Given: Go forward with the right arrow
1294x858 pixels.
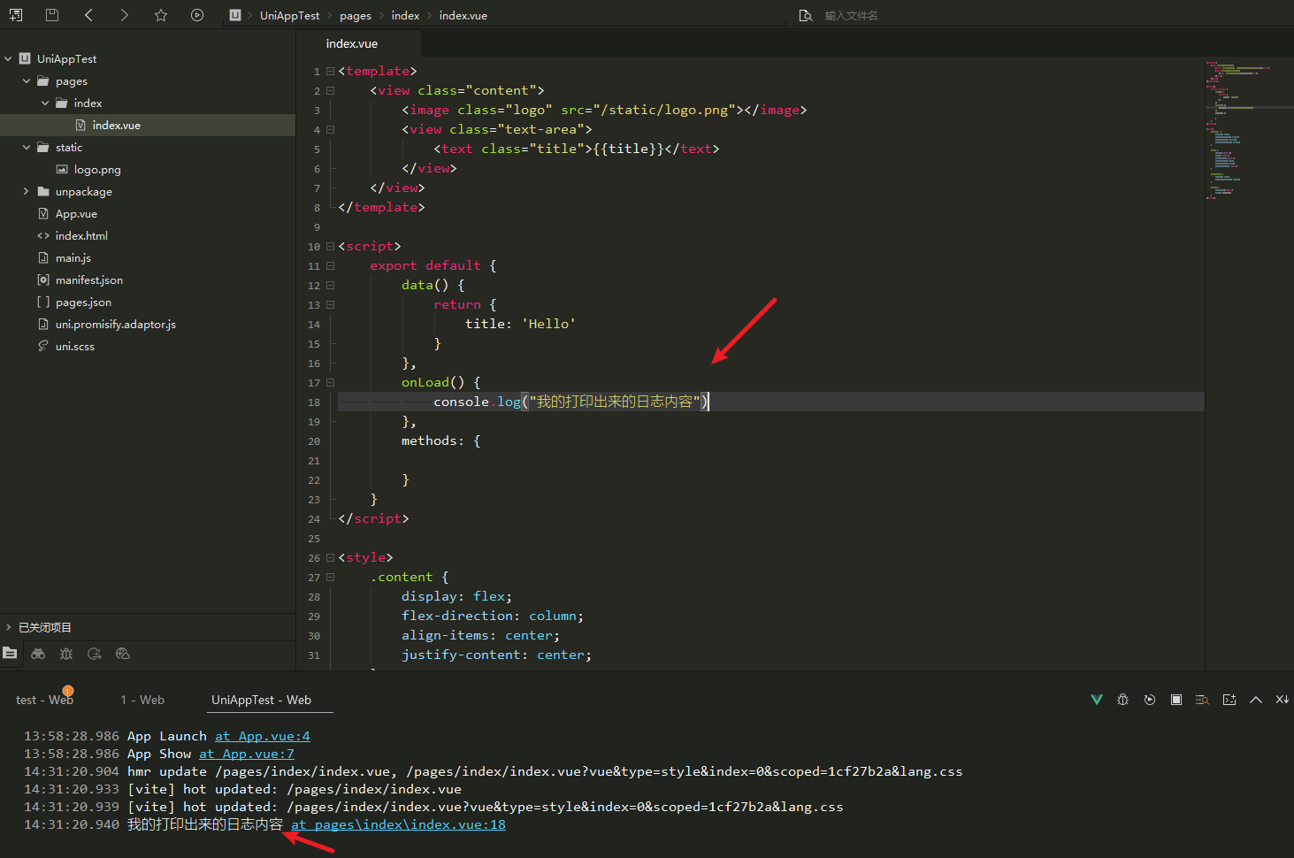Looking at the screenshot, I should (x=125, y=15).
